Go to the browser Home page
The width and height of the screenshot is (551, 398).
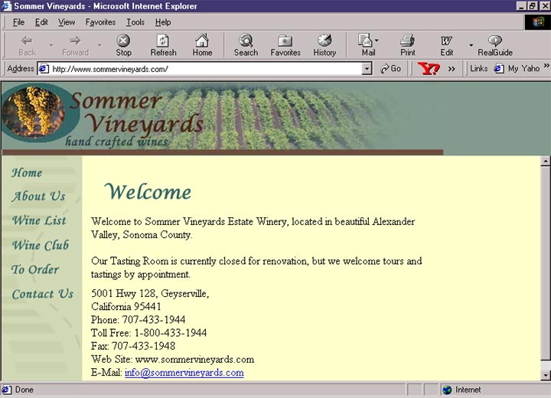202,45
